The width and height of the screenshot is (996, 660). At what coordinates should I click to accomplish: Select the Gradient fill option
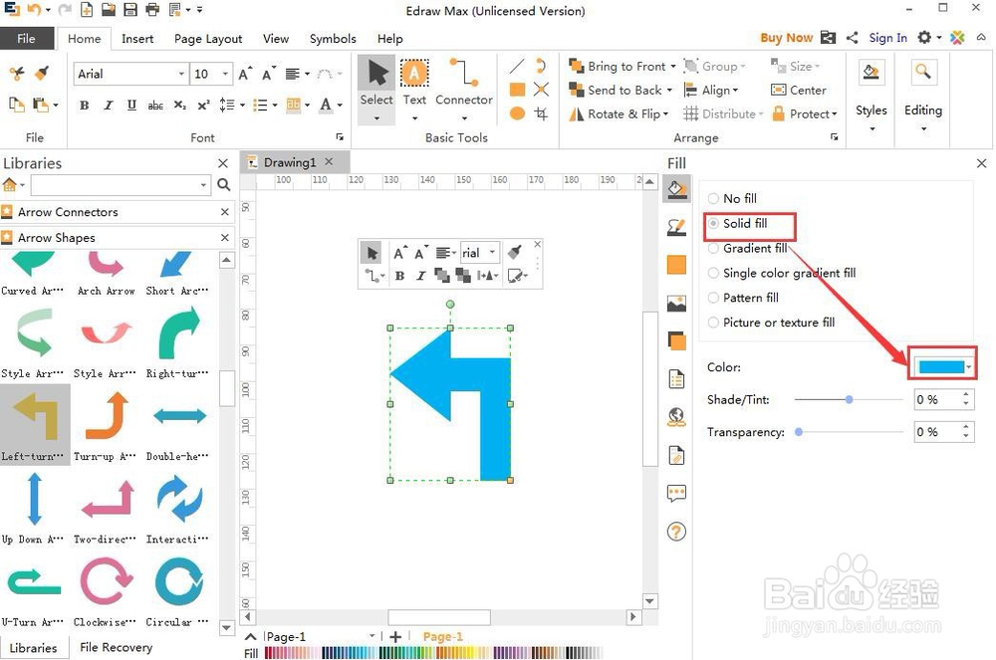tap(747, 248)
